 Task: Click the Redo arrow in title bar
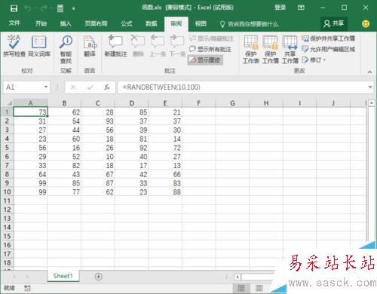44,8
